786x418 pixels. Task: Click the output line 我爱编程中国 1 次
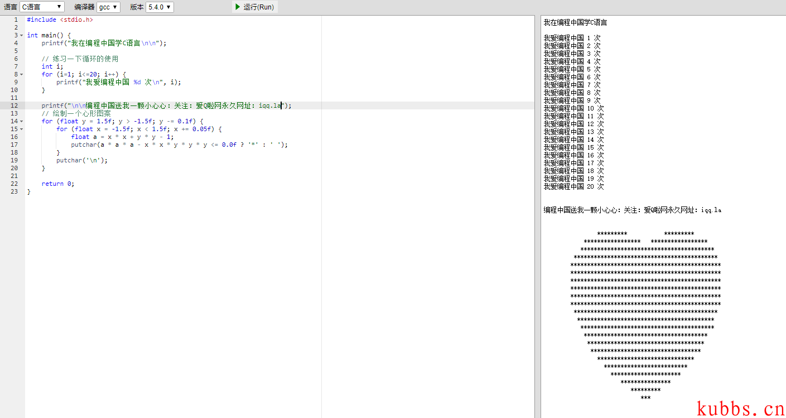[572, 38]
